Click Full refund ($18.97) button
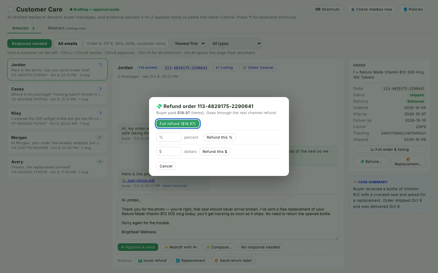 click(178, 123)
